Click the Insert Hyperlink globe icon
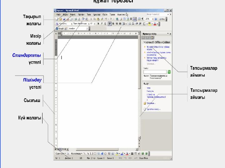Screen dimensions: 225x168 (x=117, y=19)
